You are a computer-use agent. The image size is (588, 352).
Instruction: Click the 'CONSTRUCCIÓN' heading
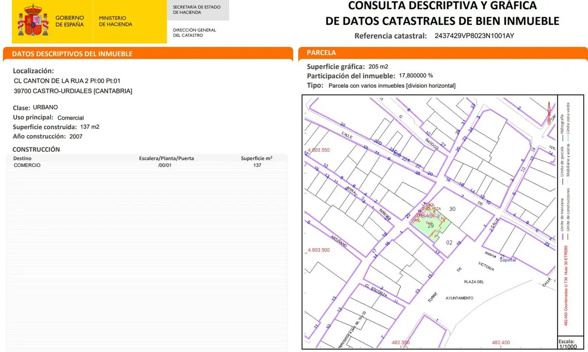click(x=36, y=149)
